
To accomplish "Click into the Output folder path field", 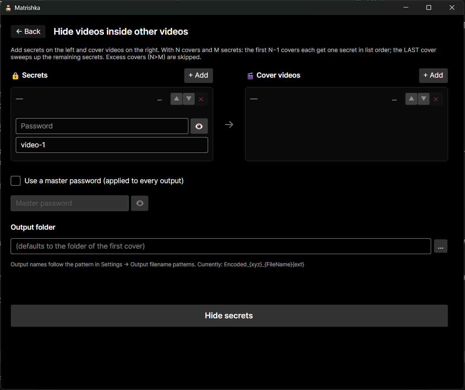I will pos(221,246).
